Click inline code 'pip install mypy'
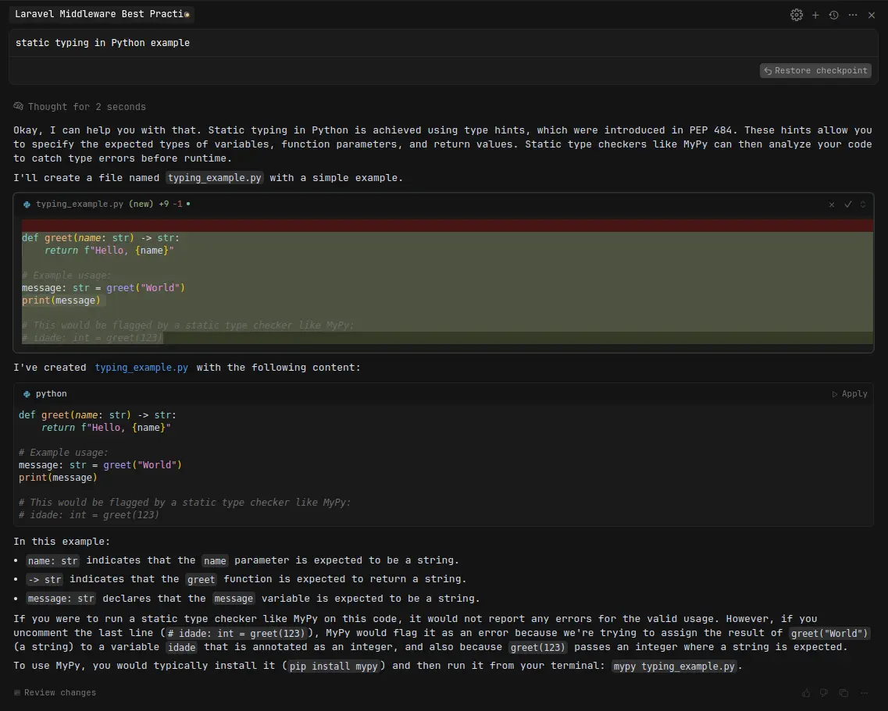Screen dimensions: 888x711 (x=333, y=667)
